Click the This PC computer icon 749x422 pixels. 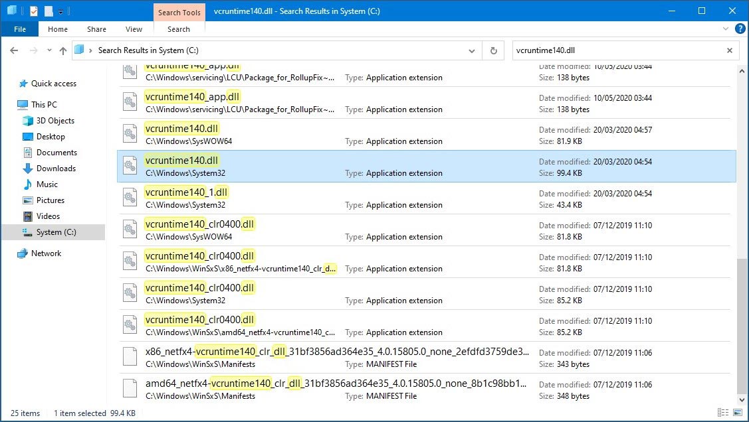(x=23, y=104)
